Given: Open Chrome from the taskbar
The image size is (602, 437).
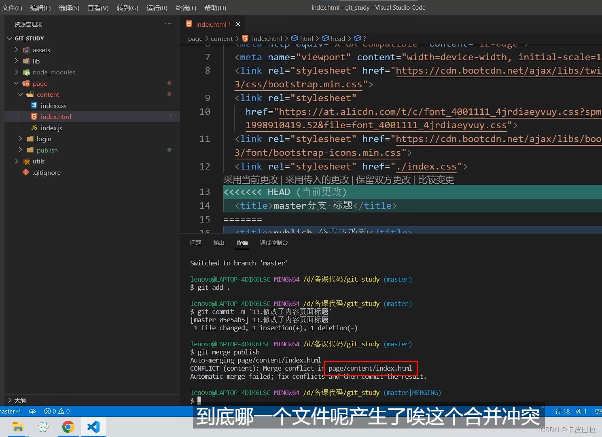Looking at the screenshot, I should (68, 427).
